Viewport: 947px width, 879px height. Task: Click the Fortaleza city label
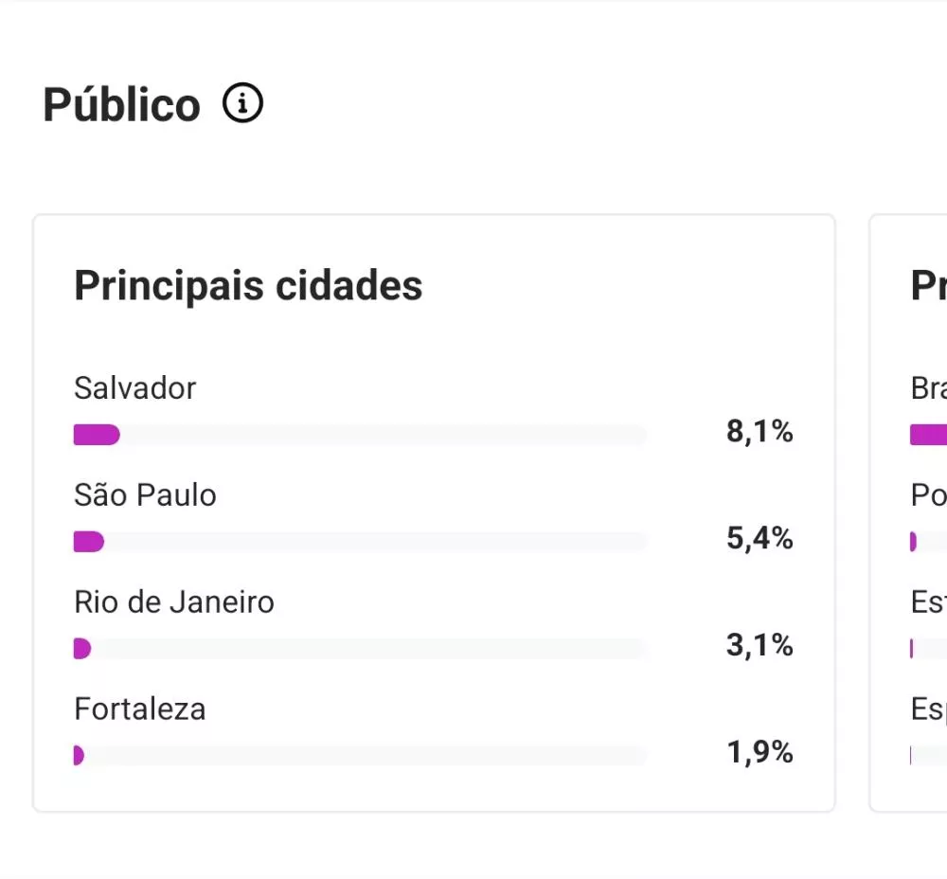(x=139, y=709)
